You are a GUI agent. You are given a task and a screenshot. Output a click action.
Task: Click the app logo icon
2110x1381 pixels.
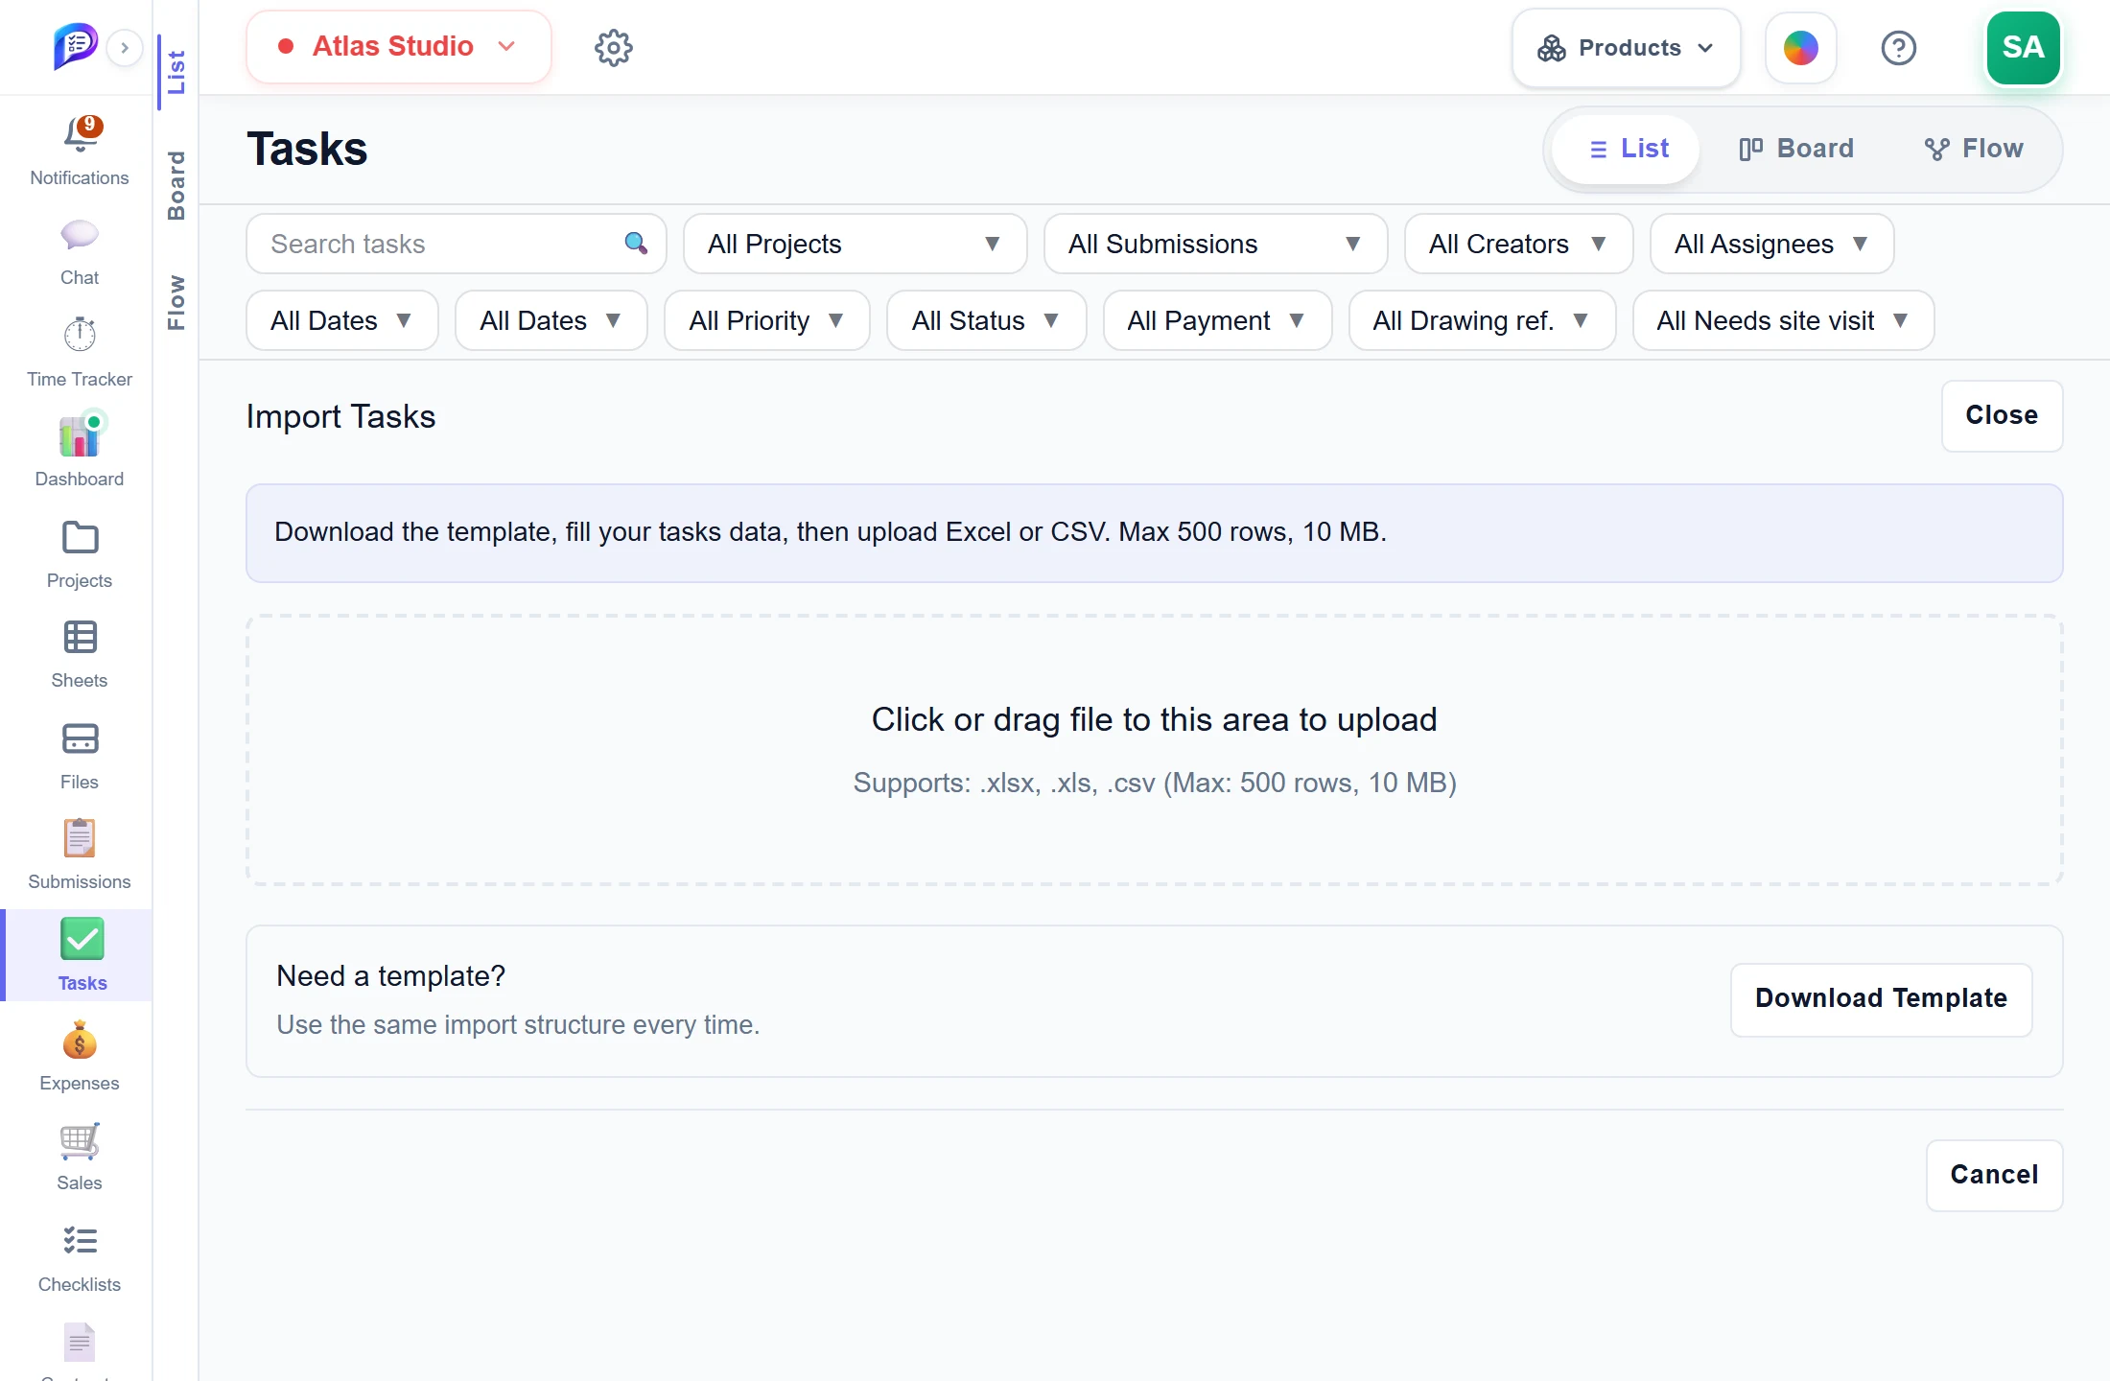pyautogui.click(x=76, y=45)
